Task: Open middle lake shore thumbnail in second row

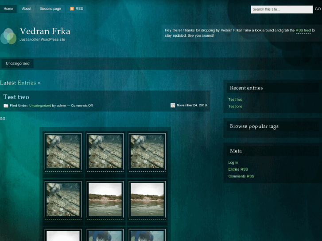Action: tap(105, 199)
